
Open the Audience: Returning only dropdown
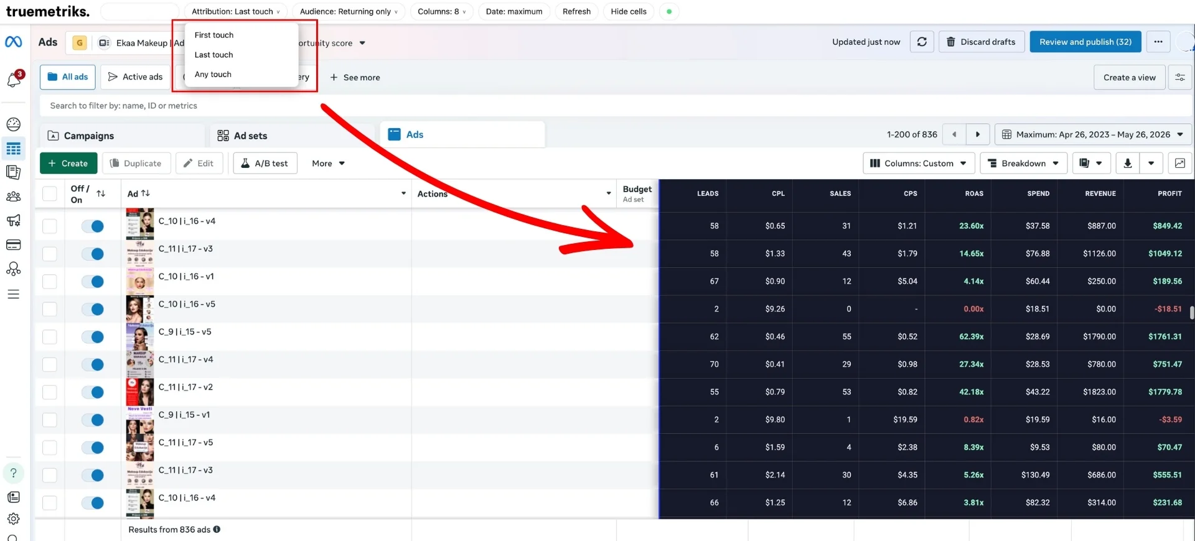point(348,11)
